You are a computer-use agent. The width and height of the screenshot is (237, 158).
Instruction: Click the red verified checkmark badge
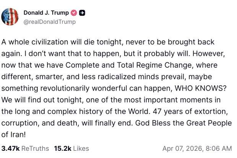click(74, 13)
